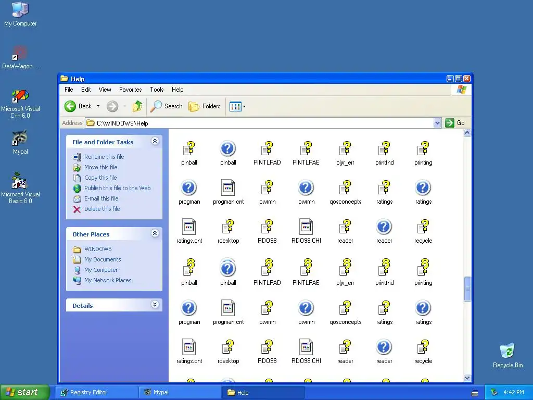
Task: Click the 4:42 PM clock
Action: tap(514, 393)
